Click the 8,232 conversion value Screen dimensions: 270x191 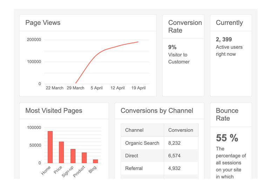tap(174, 143)
